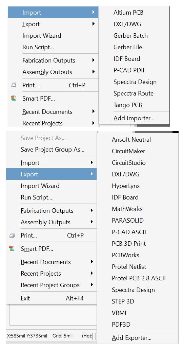The height and width of the screenshot is (348, 183).
Task: Expand Assembly Outputs arrow in the upper menu
Action: pyautogui.click(x=94, y=72)
